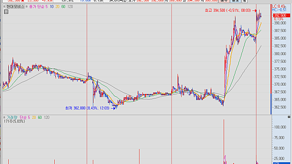Click the blue sell button in the top bar

coord(235,1)
